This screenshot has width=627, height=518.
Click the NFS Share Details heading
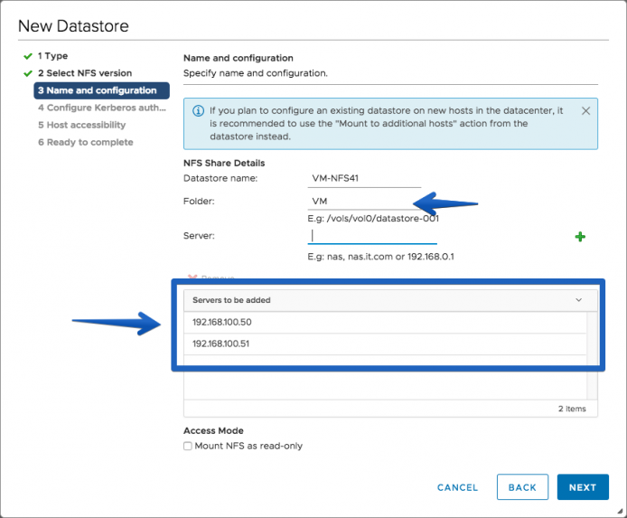[x=224, y=163]
